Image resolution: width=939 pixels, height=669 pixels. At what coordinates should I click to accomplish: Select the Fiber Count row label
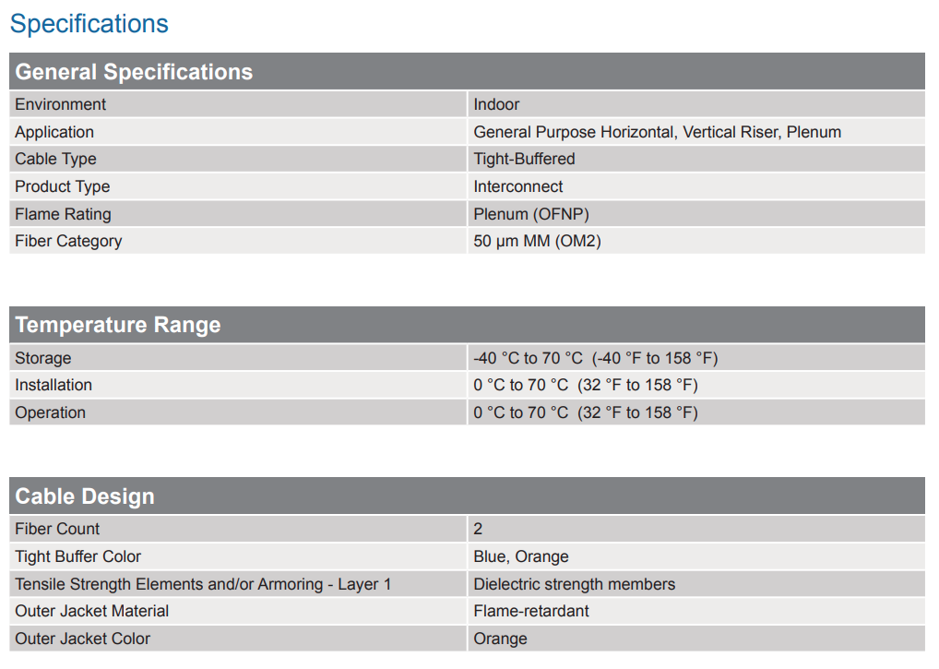tap(57, 529)
